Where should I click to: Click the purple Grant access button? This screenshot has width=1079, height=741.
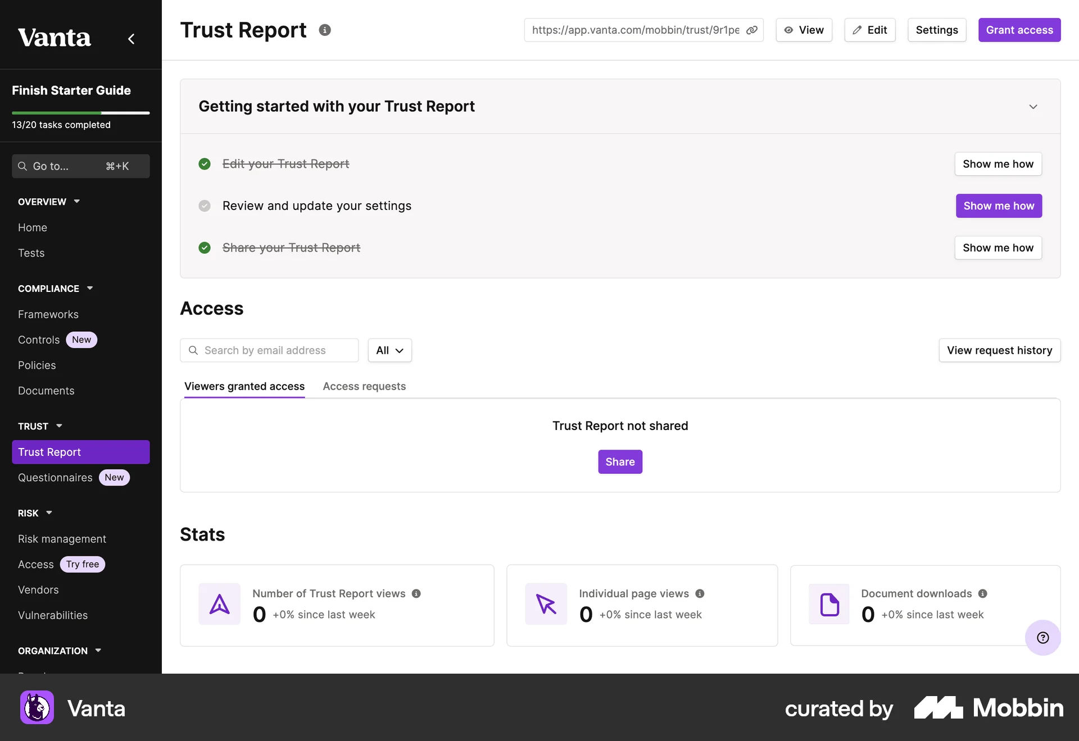coord(1019,30)
